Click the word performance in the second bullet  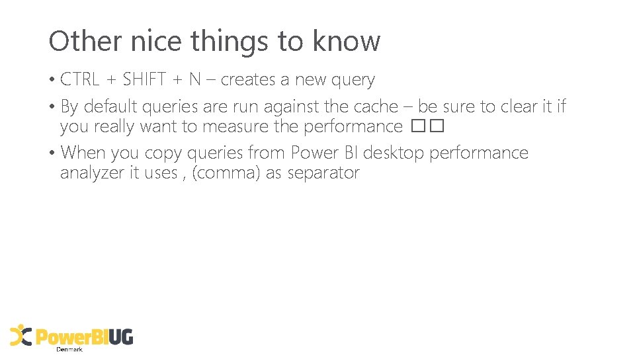coord(353,127)
